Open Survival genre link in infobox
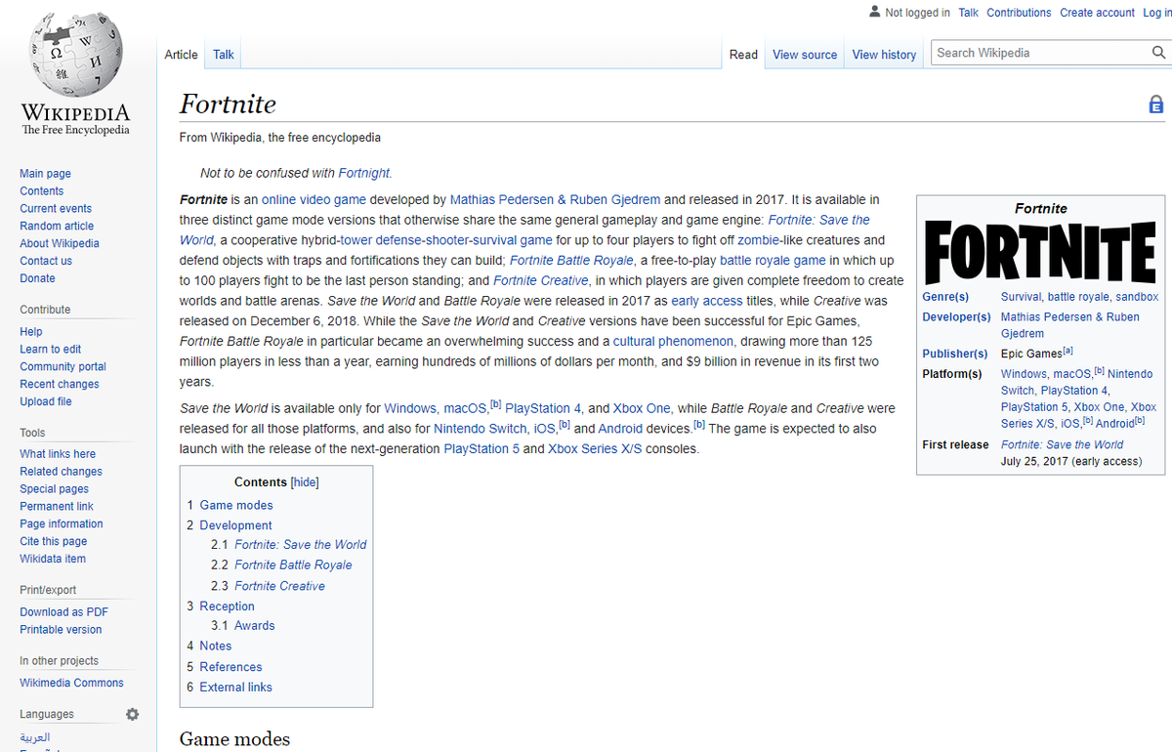The width and height of the screenshot is (1172, 752). (x=1021, y=297)
